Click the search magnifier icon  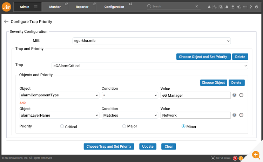coord(149,6)
